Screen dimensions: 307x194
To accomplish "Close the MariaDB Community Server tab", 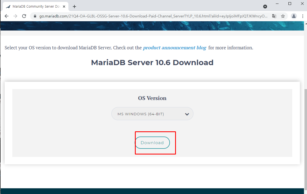I will 64,7.
